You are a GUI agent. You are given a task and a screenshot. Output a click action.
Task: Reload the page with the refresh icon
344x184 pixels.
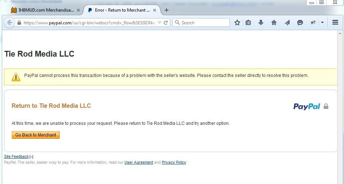(166, 23)
